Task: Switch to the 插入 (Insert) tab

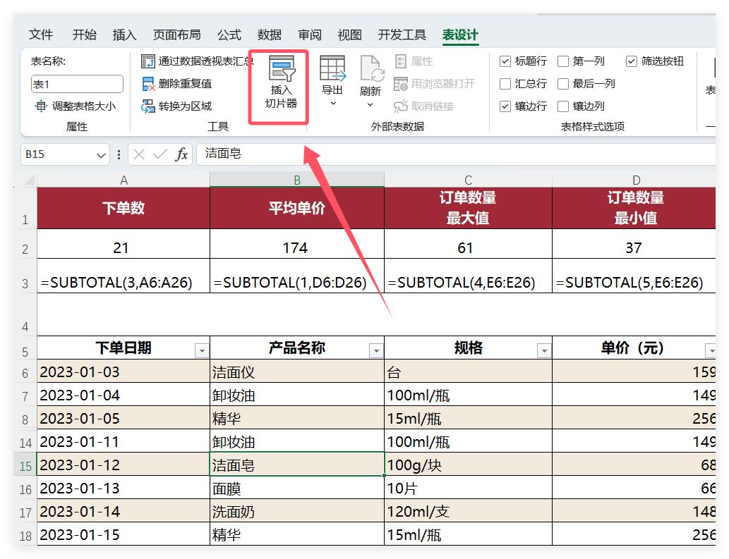Action: [124, 35]
